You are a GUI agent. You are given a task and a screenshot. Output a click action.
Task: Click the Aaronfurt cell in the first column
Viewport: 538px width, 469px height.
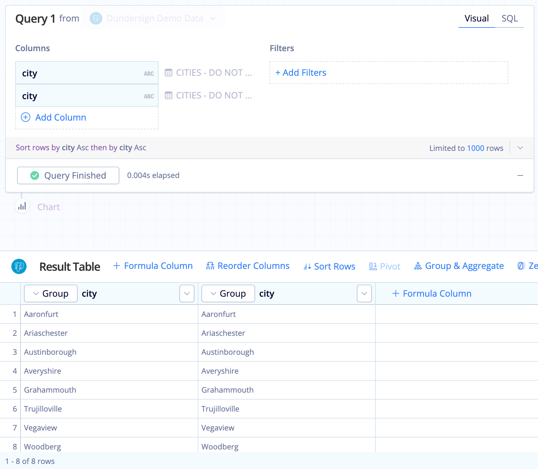pos(109,314)
